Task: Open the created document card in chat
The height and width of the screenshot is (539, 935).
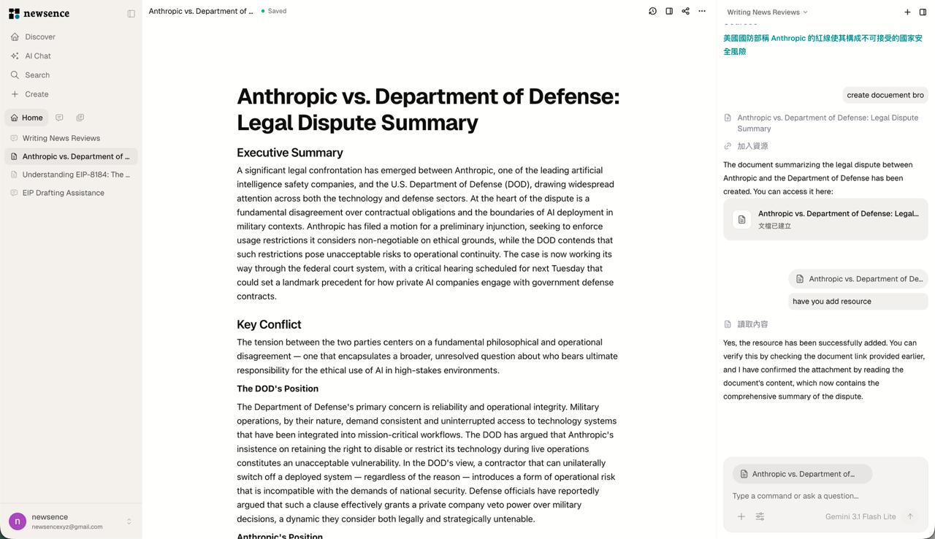Action: coord(825,219)
